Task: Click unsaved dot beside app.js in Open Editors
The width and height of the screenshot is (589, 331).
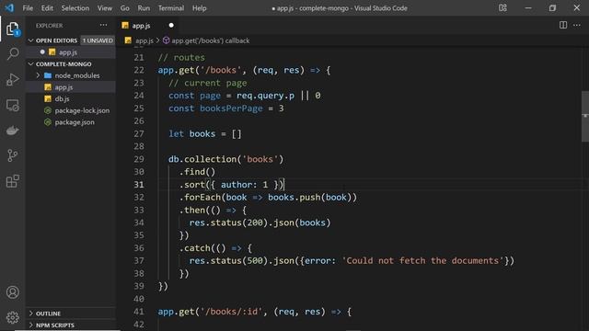Action: pos(42,51)
